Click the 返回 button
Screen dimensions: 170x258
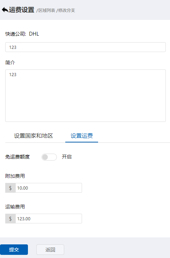(x=50, y=250)
